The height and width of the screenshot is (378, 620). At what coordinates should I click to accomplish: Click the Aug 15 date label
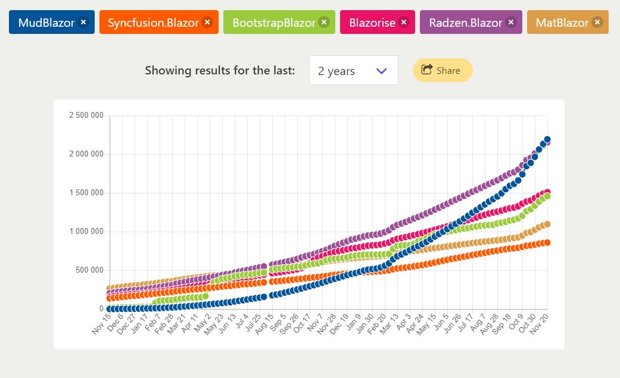tap(264, 324)
